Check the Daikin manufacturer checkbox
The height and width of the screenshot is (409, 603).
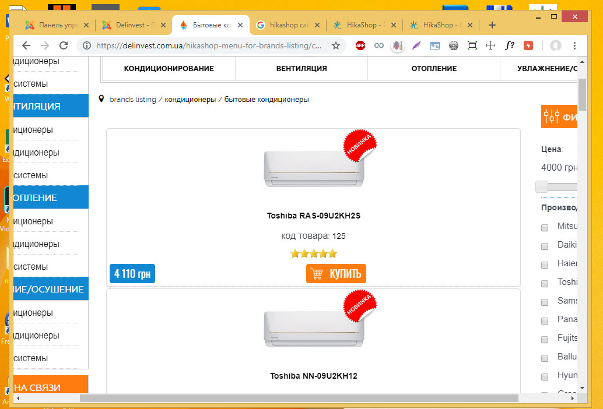click(x=545, y=246)
